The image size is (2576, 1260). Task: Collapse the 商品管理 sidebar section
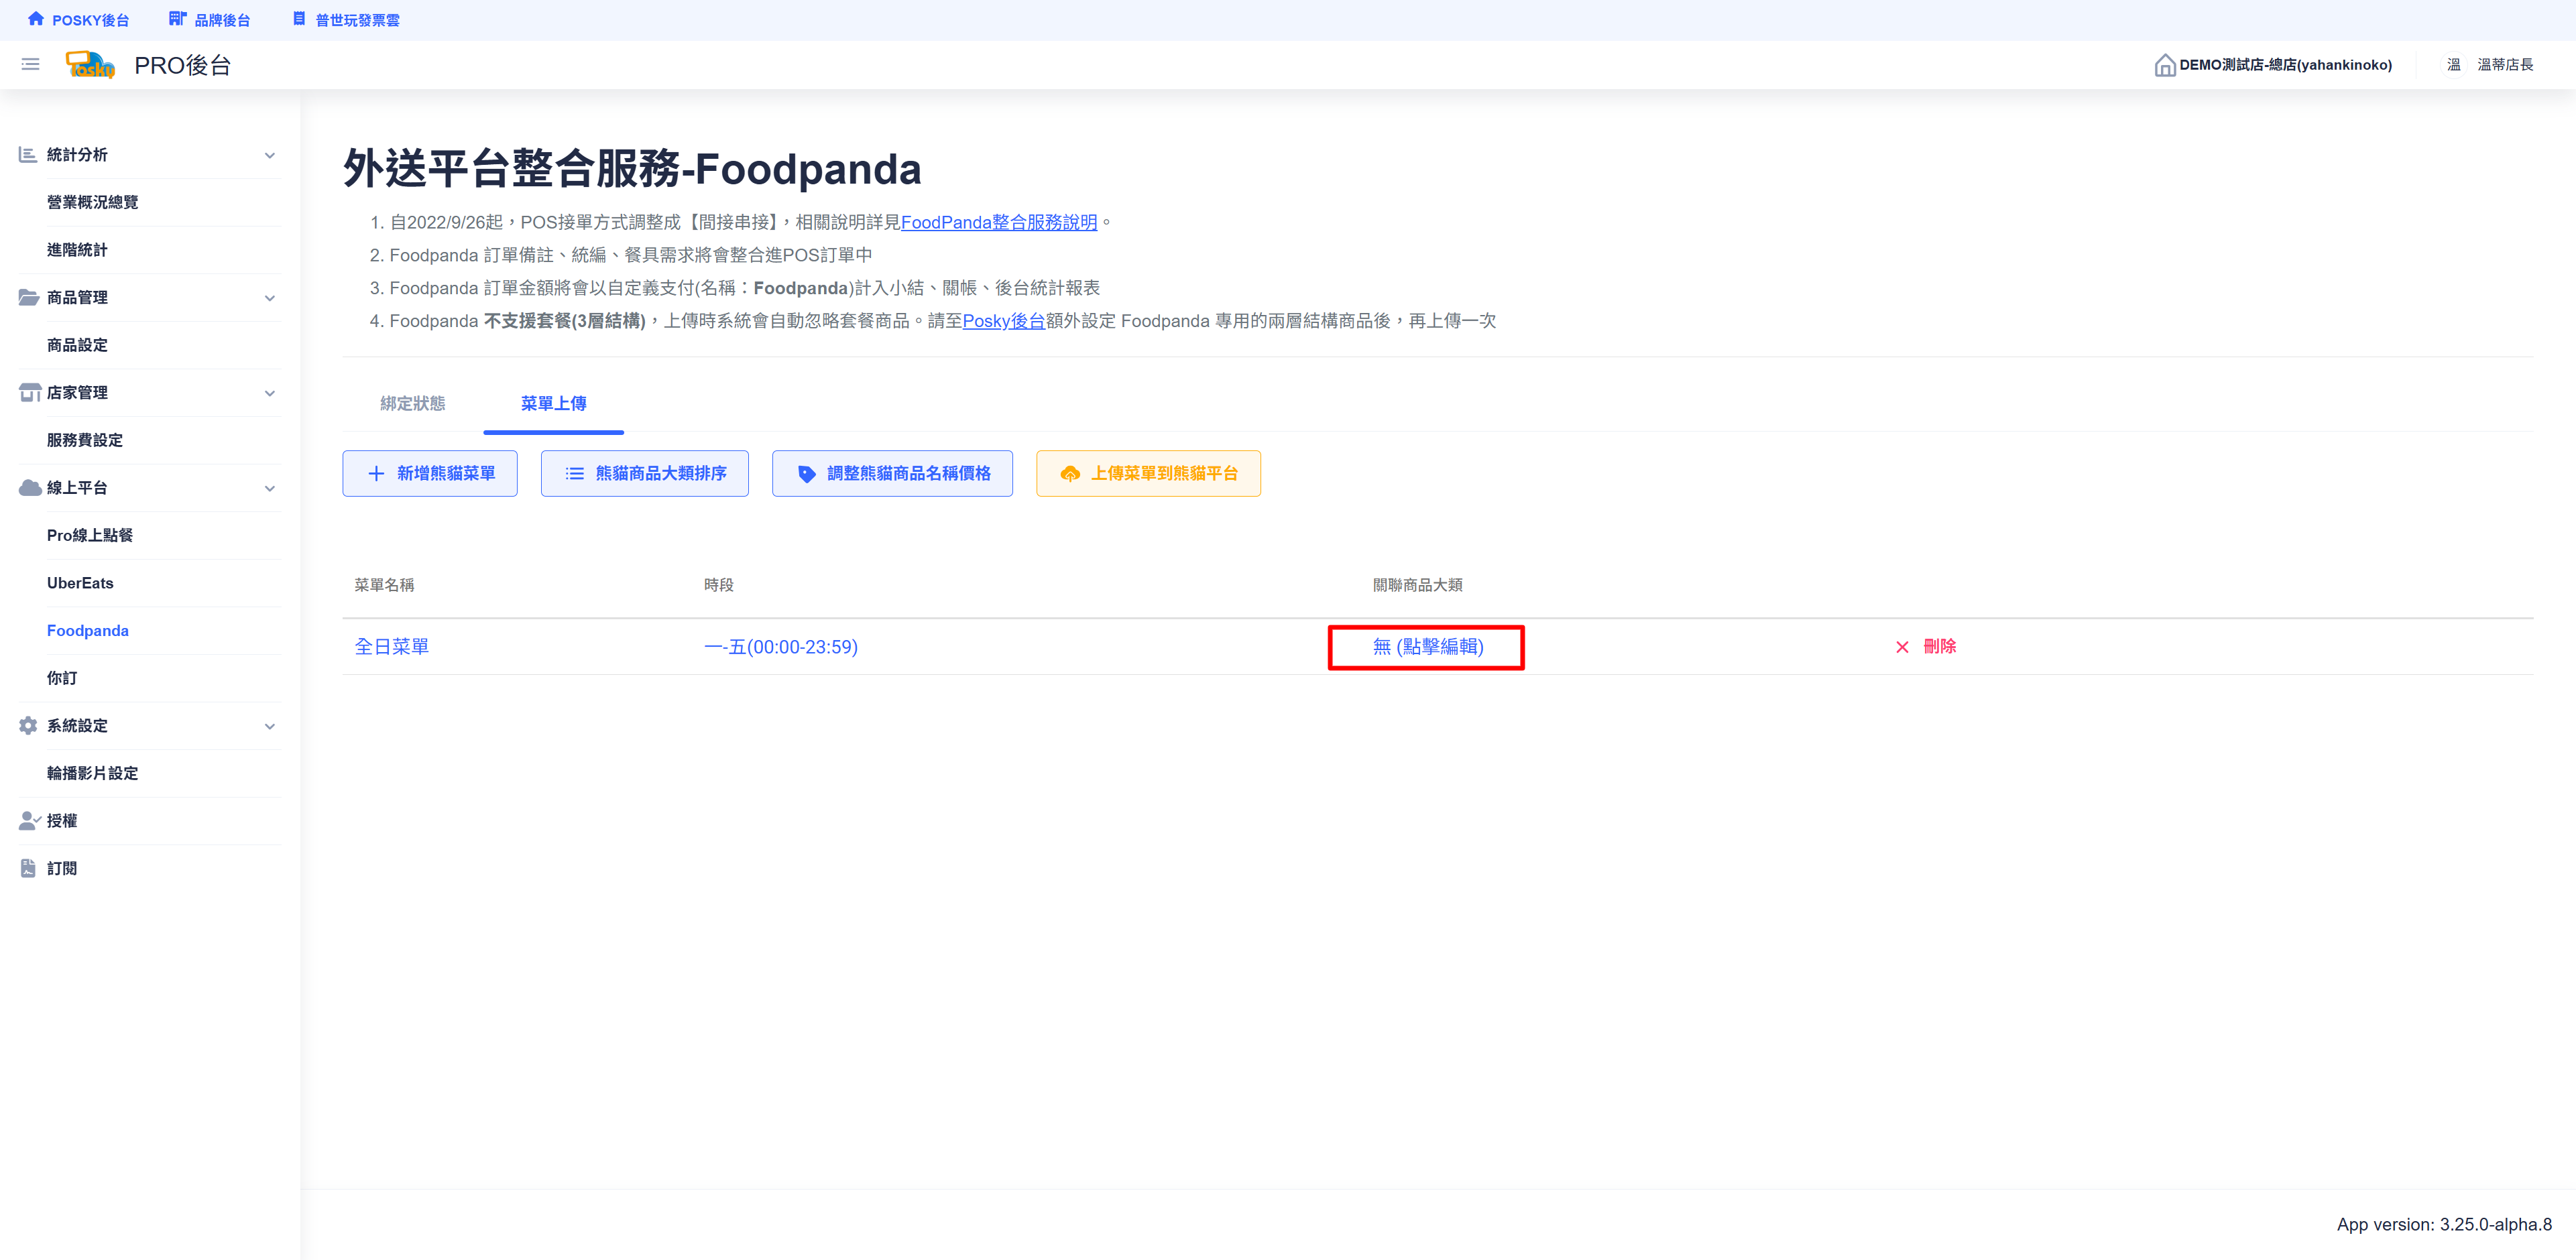click(269, 298)
